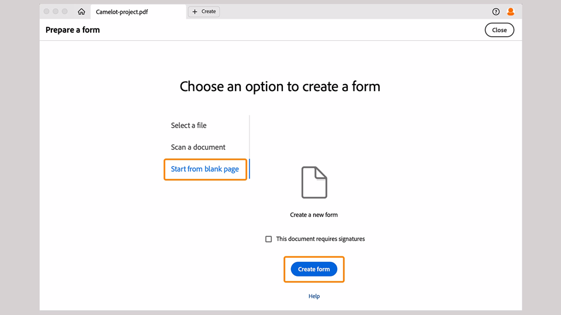Choose Start from blank page option
Image resolution: width=561 pixels, height=315 pixels.
click(205, 169)
